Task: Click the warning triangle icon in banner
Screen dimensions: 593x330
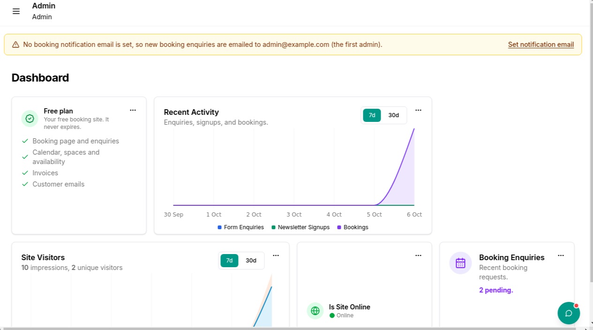Action: 15,45
